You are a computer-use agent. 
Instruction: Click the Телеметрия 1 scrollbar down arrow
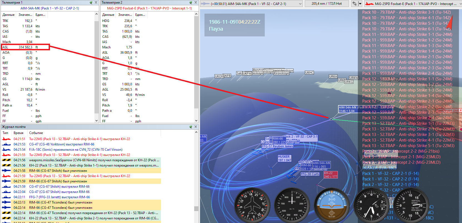97,121
